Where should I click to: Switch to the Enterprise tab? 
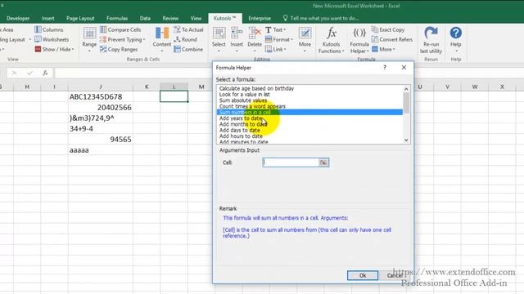[x=260, y=18]
